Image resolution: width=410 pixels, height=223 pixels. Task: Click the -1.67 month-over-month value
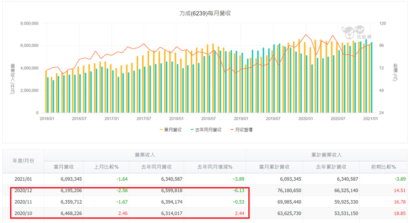pos(122,202)
